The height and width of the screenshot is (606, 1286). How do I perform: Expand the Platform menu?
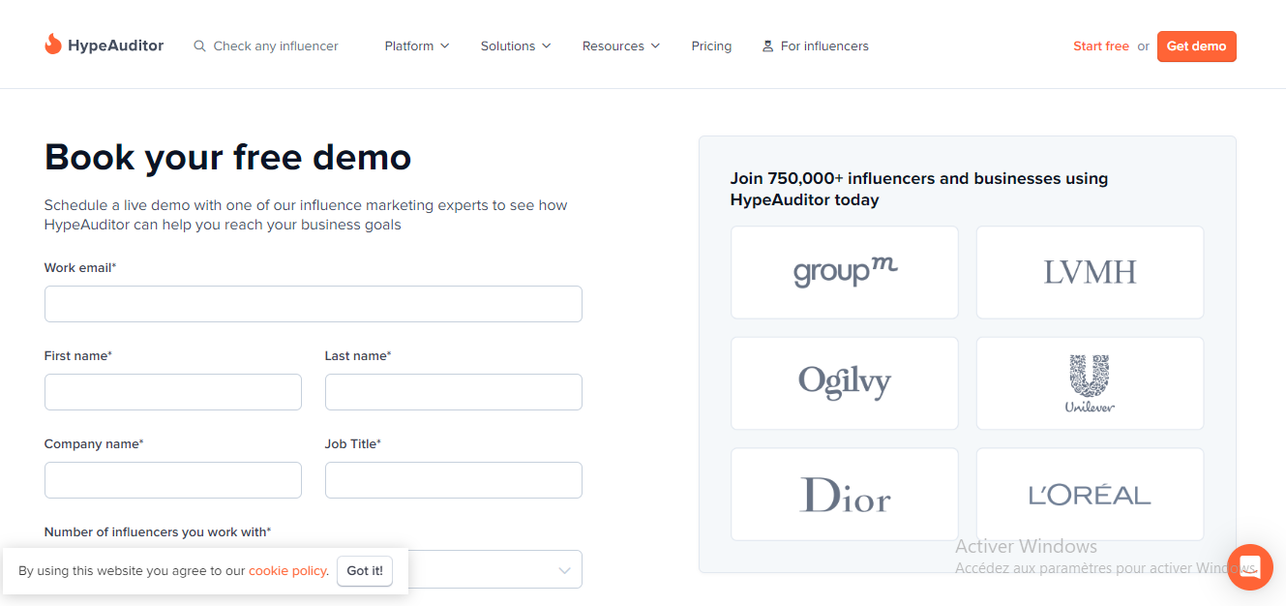point(417,45)
